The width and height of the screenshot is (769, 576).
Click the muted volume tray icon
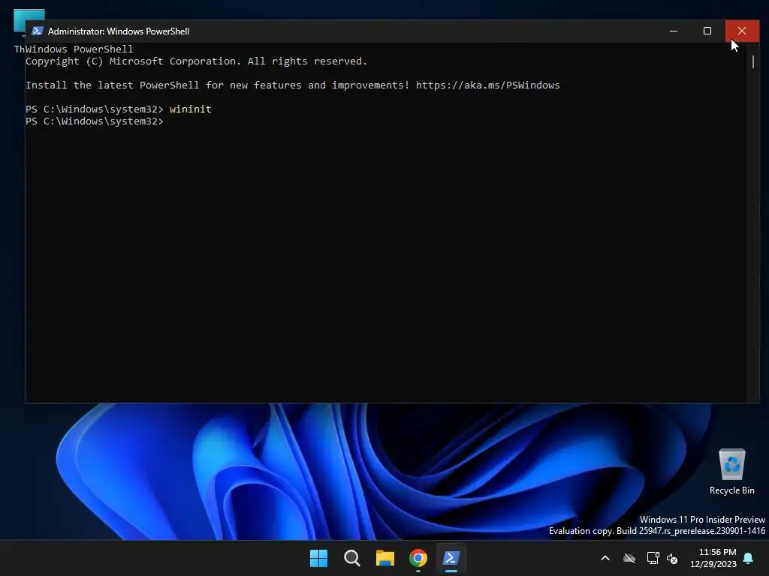[672, 558]
